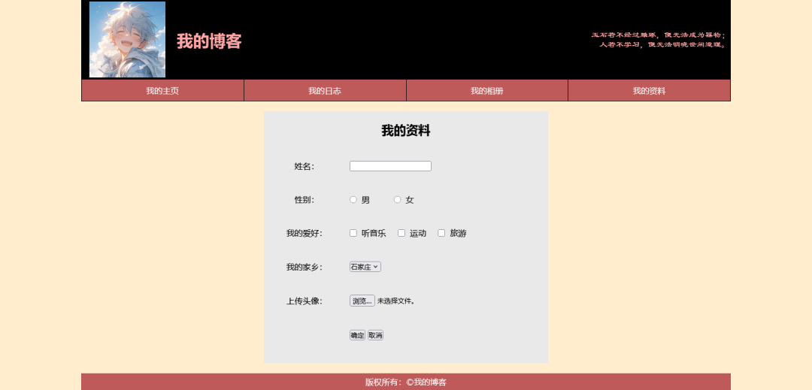Focus the 姓名 text input field
Screen dimensions: 812x390
point(390,166)
